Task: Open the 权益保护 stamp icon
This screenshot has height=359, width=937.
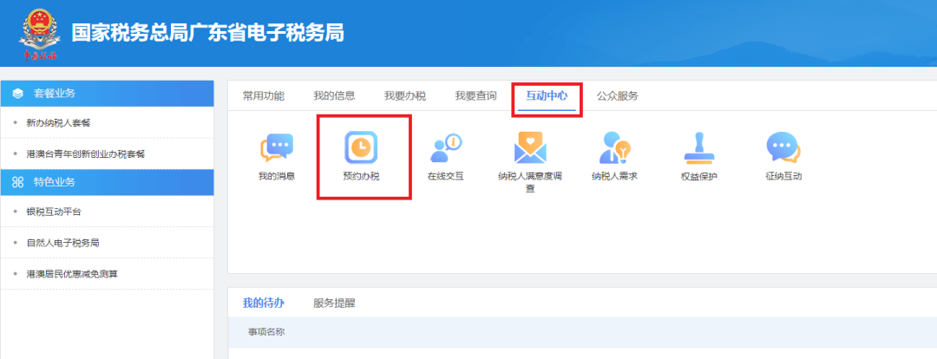Action: [x=699, y=147]
